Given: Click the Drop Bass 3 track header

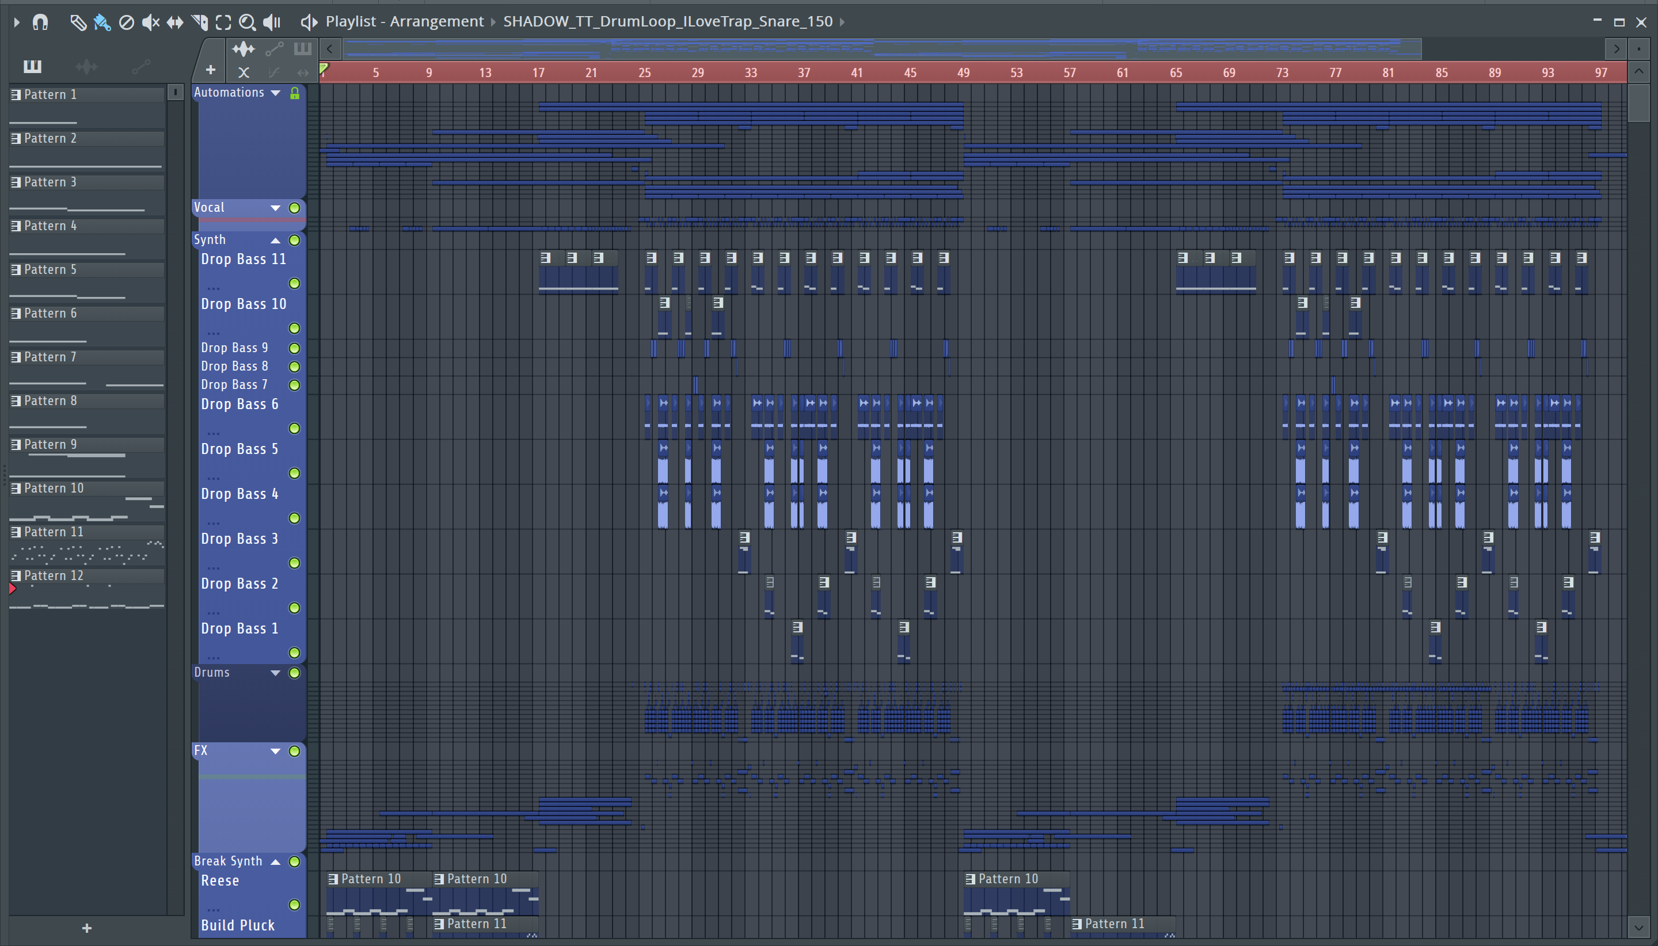Looking at the screenshot, I should 252,551.
